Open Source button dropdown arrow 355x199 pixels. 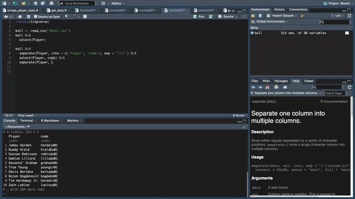click(237, 17)
